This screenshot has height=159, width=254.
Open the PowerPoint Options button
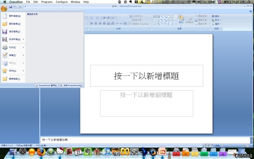(x=46, y=85)
